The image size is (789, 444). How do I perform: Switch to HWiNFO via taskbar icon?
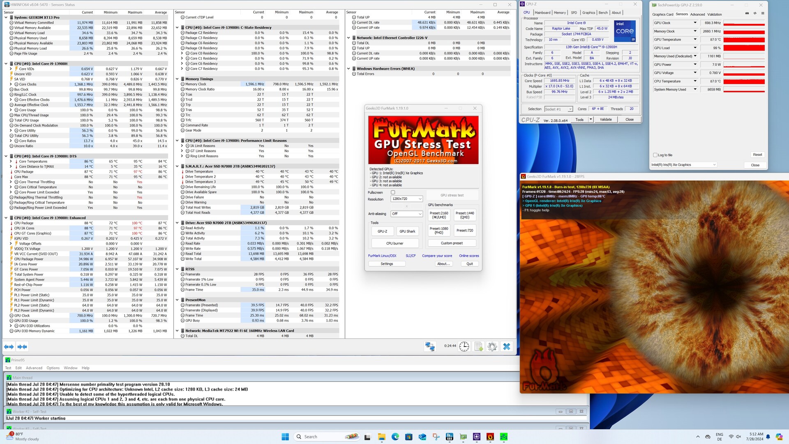[450, 437]
